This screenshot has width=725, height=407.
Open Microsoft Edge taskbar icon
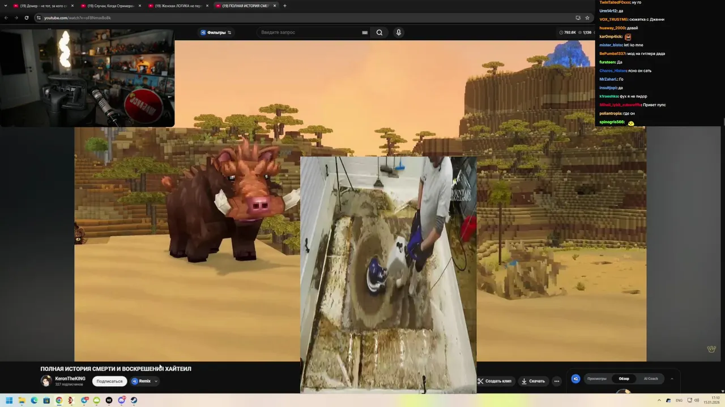pos(34,400)
